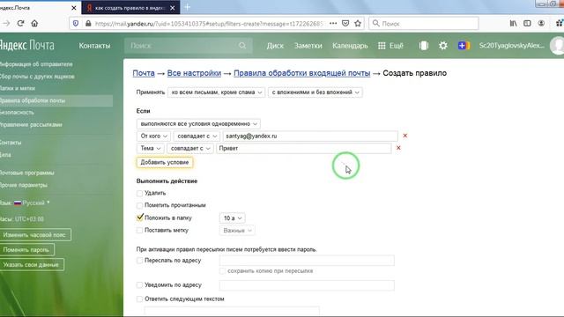564x317 pixels.
Task: Click the Добавить условие button
Action: pos(165,162)
